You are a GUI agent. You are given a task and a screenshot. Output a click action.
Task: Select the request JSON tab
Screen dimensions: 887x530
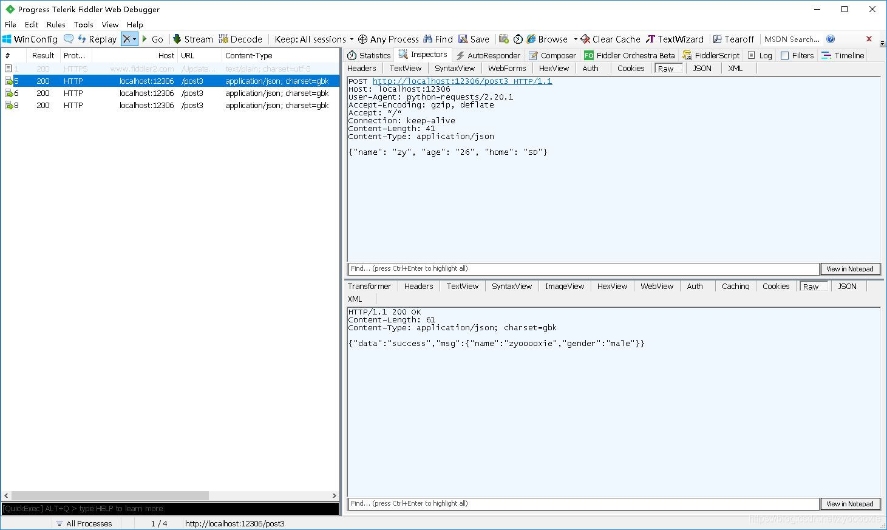coord(702,69)
